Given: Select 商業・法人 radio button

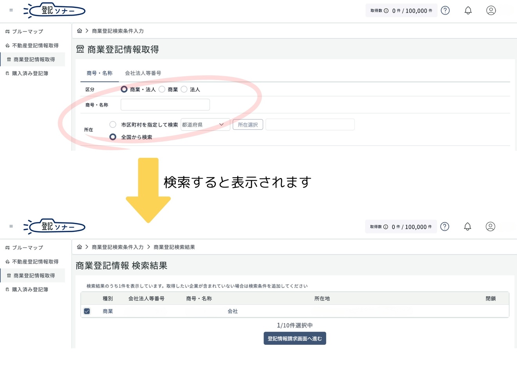Looking at the screenshot, I should pyautogui.click(x=124, y=89).
